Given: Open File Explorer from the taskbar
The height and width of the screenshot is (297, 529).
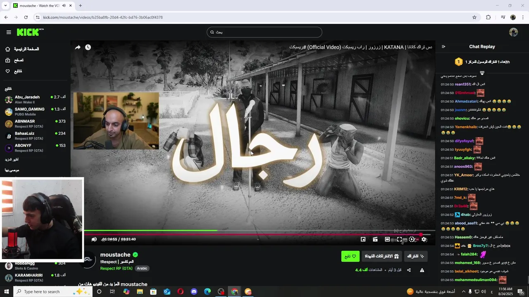Looking at the screenshot, I should (140, 292).
